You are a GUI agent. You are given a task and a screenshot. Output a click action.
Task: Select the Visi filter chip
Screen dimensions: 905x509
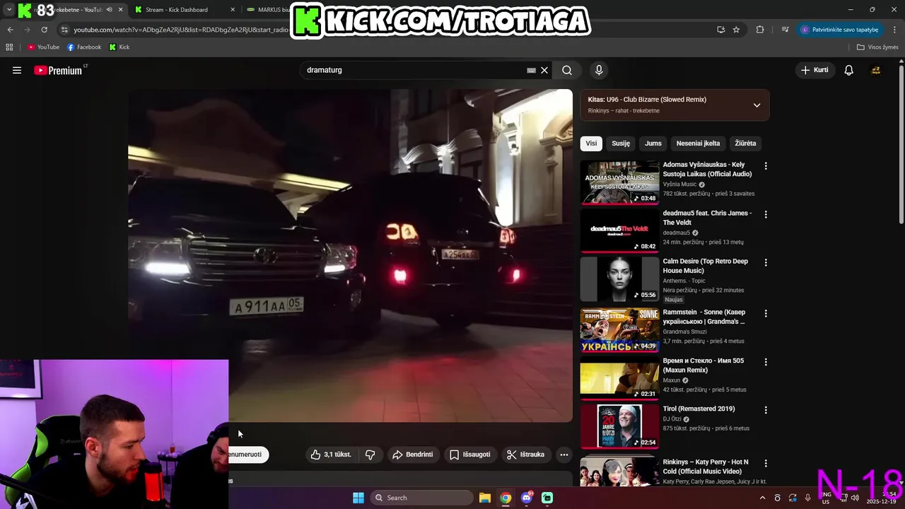[x=591, y=143]
